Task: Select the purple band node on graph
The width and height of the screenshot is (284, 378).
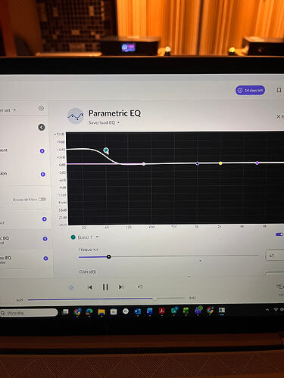Action: point(257,163)
